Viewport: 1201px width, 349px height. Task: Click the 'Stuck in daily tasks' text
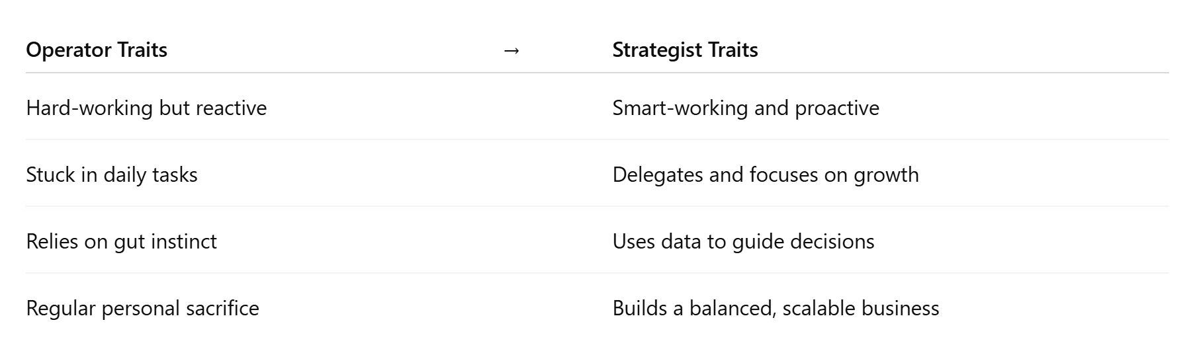click(112, 174)
